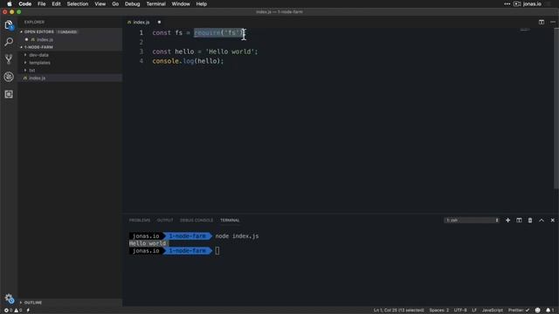Open the Edit menu

point(56,3)
